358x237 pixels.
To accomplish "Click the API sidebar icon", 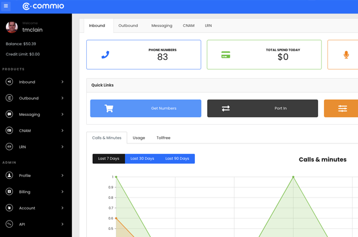I will coord(9,224).
